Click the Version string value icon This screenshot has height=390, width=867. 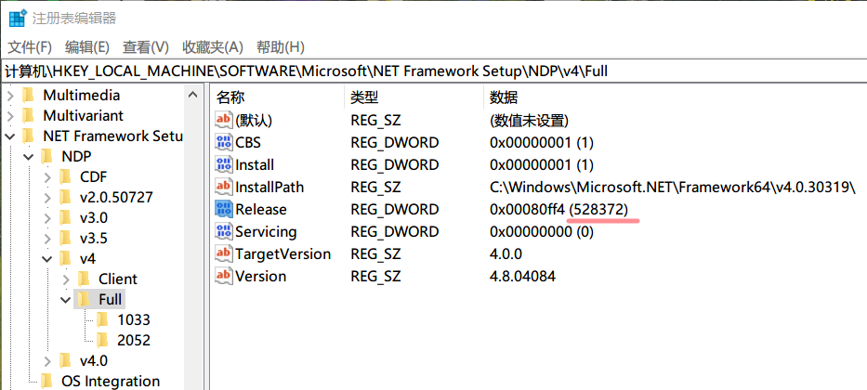pyautogui.click(x=223, y=277)
